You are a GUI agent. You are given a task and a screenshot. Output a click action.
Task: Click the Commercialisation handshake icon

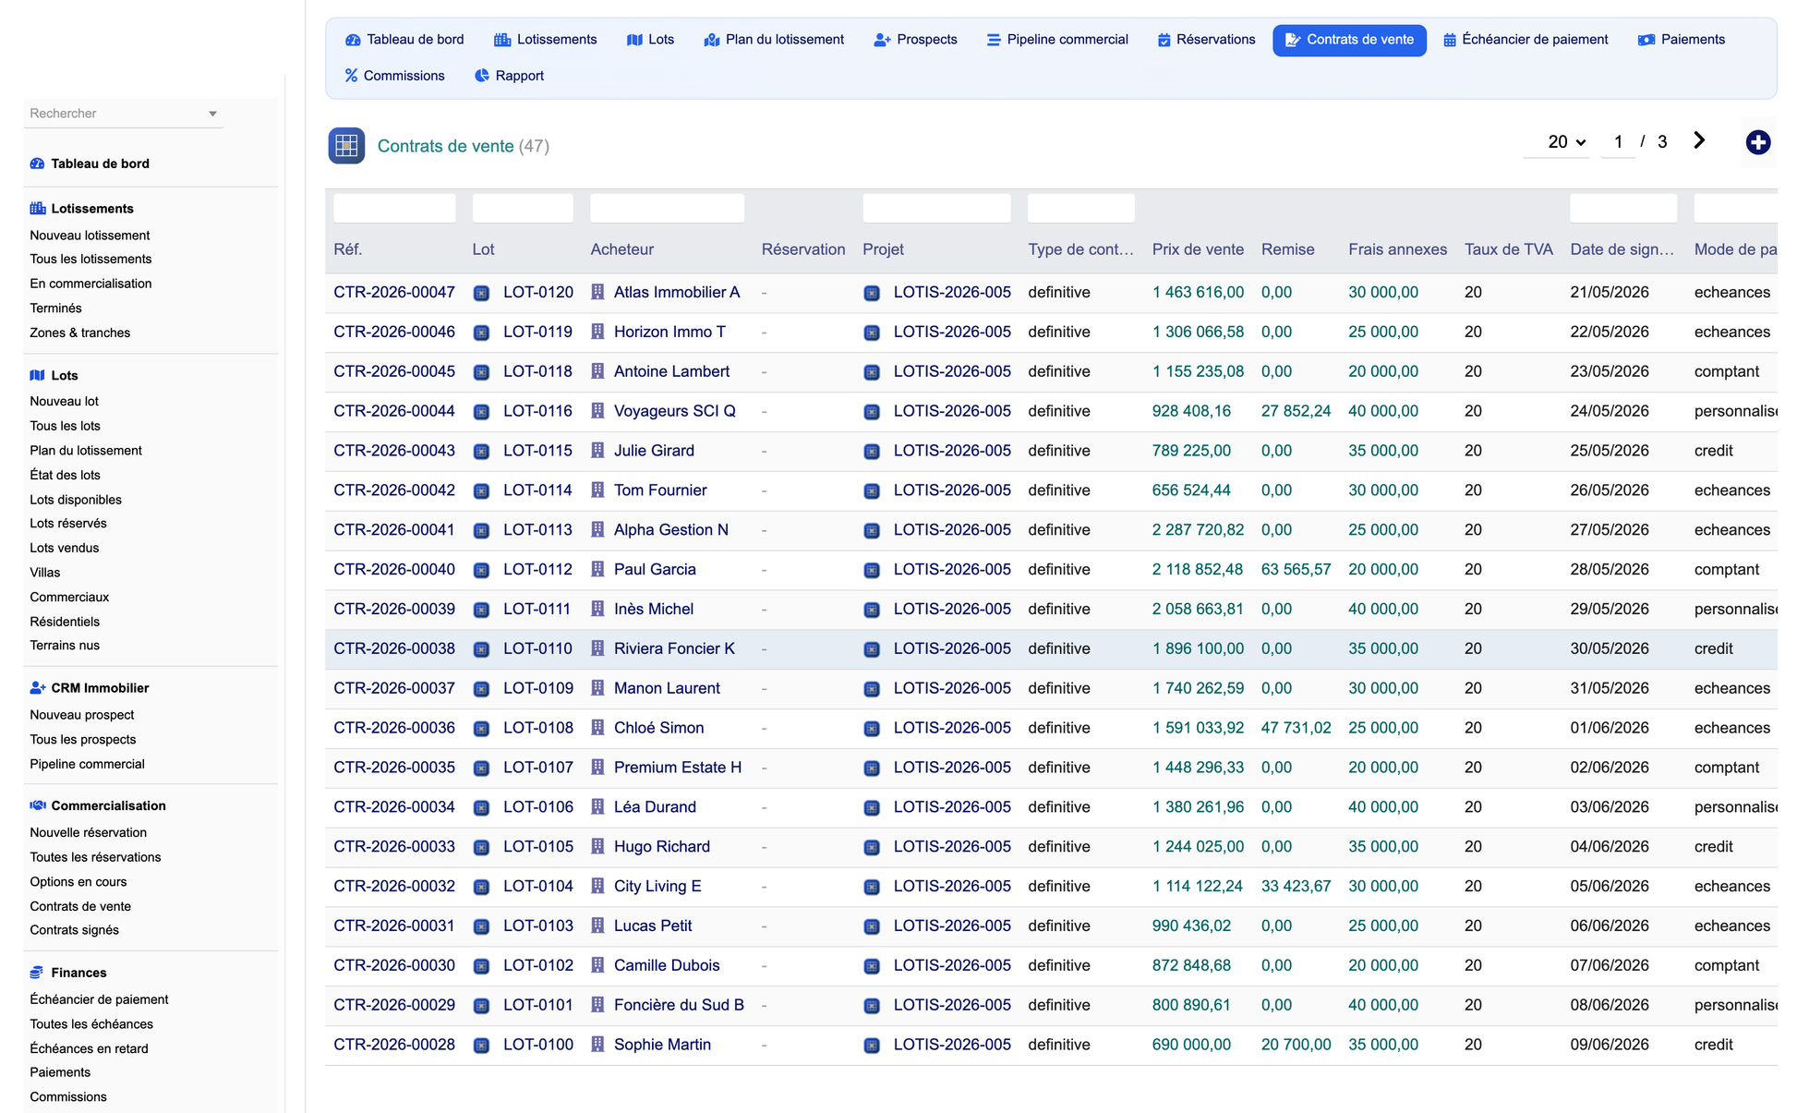coord(37,805)
